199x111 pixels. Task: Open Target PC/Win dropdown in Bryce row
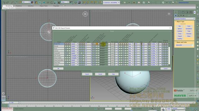click(x=154, y=48)
